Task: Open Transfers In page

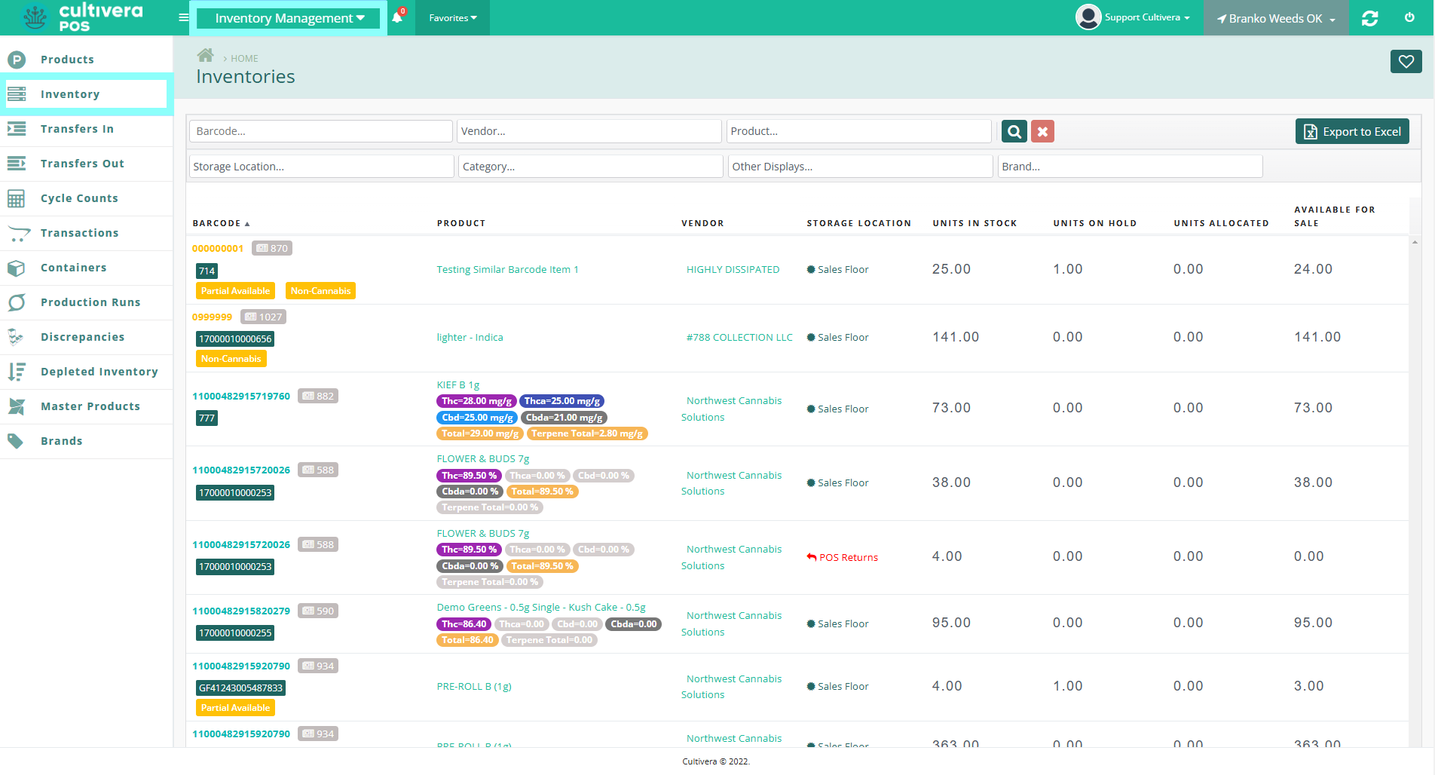Action: point(77,129)
